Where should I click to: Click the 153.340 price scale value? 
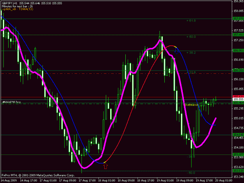click(x=239, y=177)
